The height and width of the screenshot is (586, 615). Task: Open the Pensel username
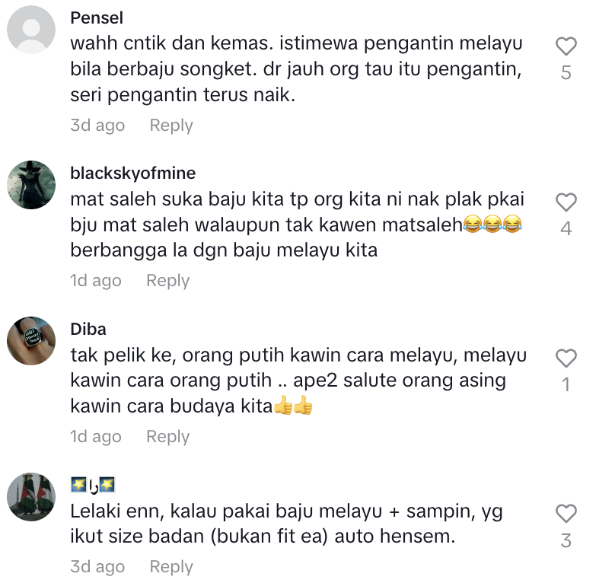point(97,18)
